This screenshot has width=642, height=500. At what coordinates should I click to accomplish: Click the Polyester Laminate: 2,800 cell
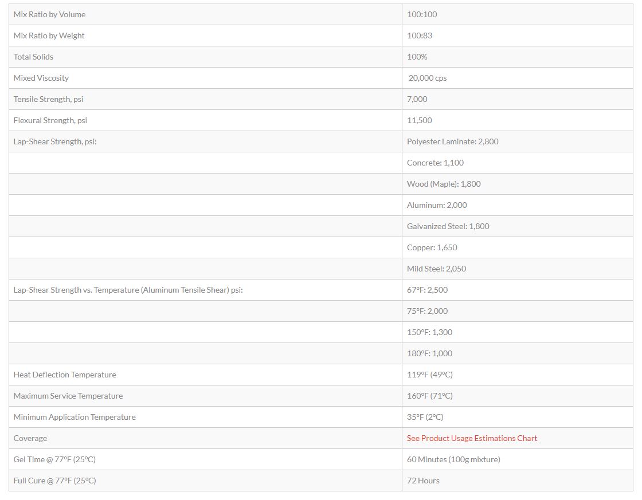(x=452, y=141)
